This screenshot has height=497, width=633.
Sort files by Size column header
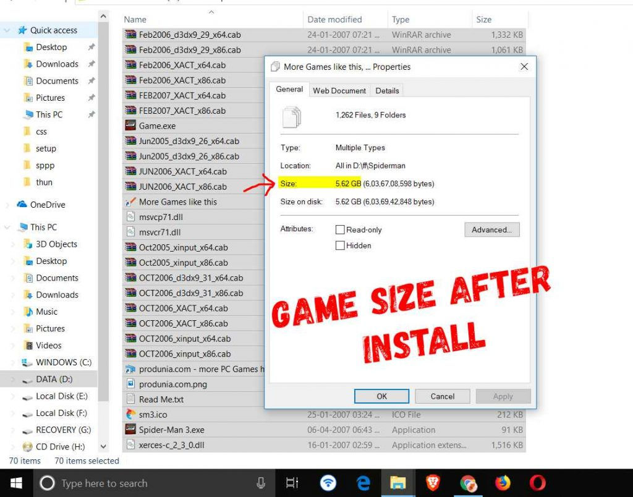coord(499,19)
